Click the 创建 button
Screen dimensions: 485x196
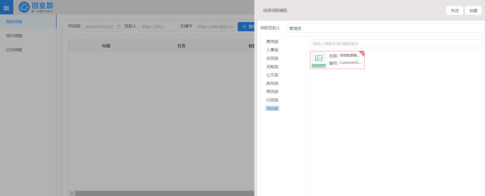[473, 11]
